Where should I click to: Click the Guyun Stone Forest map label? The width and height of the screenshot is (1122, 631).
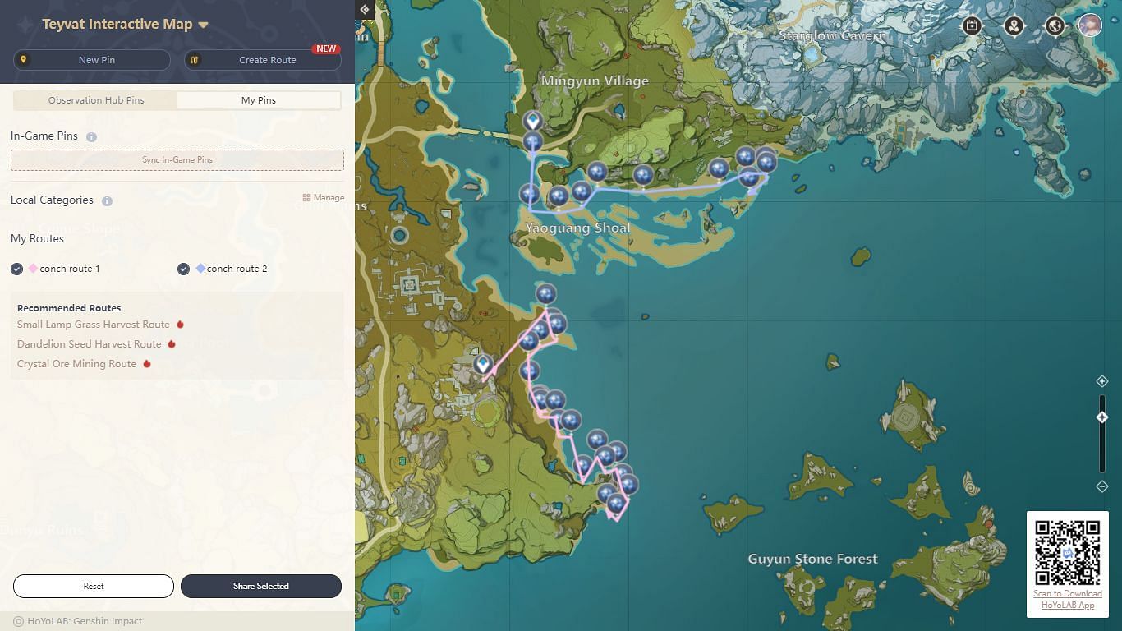coord(812,559)
